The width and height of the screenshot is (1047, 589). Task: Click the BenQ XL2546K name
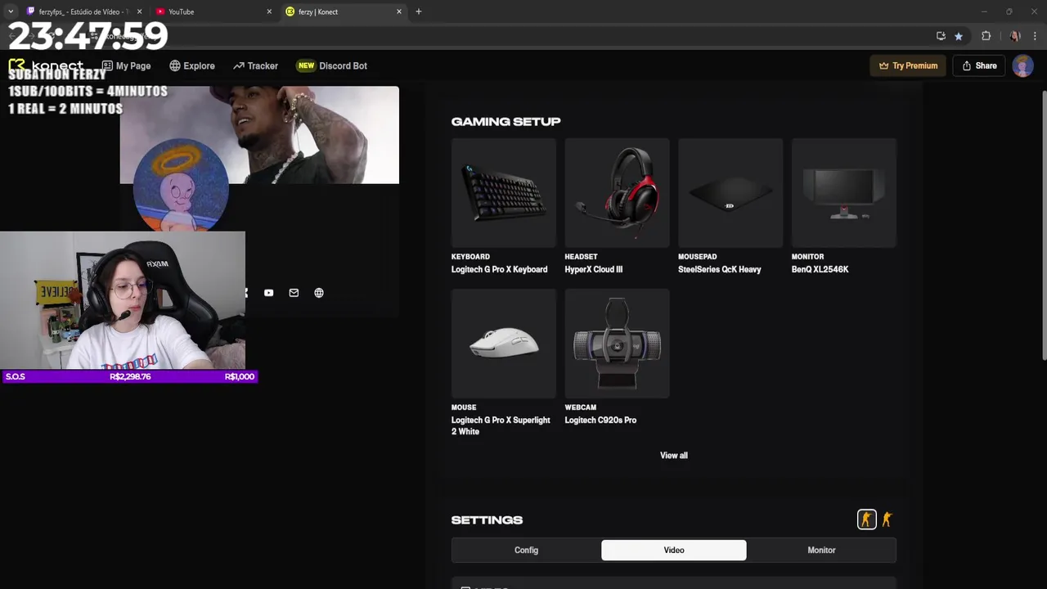click(820, 269)
